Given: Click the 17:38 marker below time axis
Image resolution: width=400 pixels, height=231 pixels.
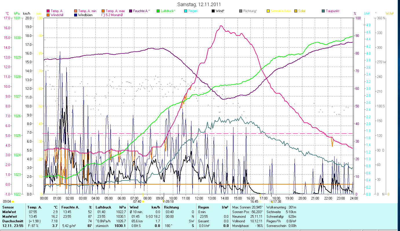Looking at the screenshot, I should click(277, 201).
